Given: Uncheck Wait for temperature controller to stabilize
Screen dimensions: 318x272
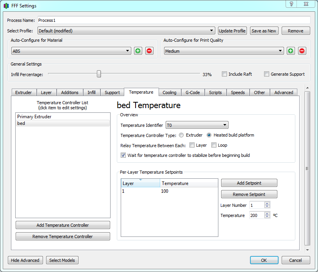Looking at the screenshot, I should click(123, 155).
